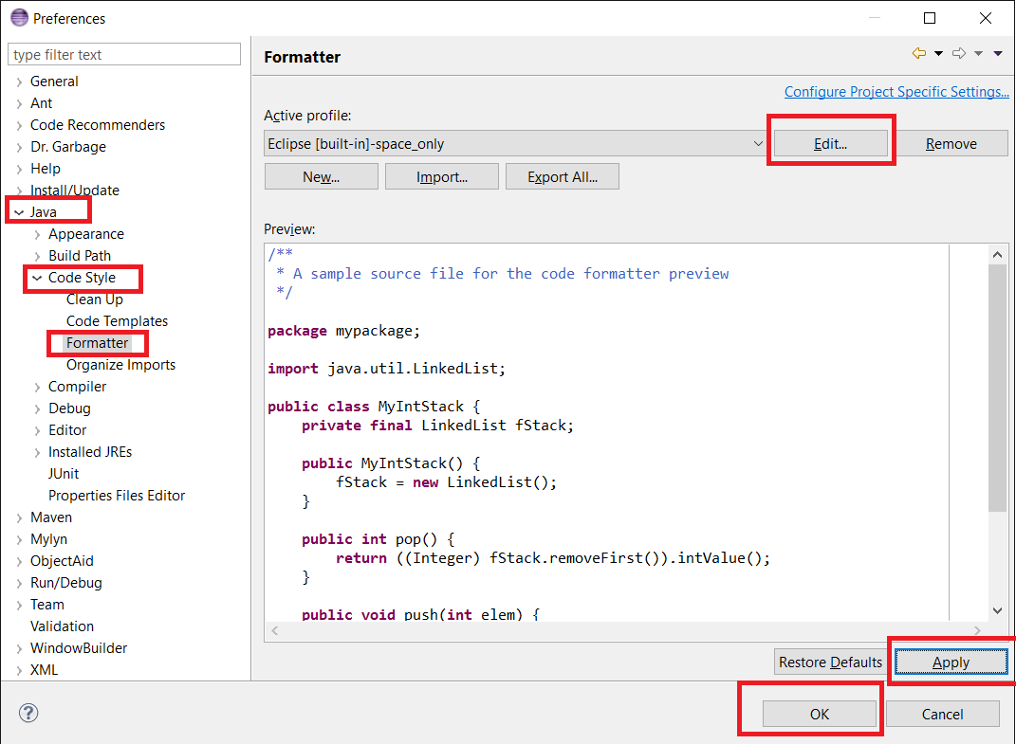Edit the active formatter profile
This screenshot has height=744, width=1016.
831,143
